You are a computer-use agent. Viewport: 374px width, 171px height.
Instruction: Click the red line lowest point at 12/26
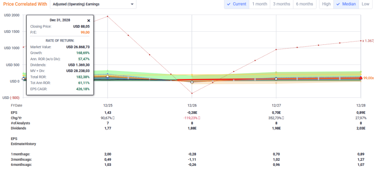(x=192, y=93)
